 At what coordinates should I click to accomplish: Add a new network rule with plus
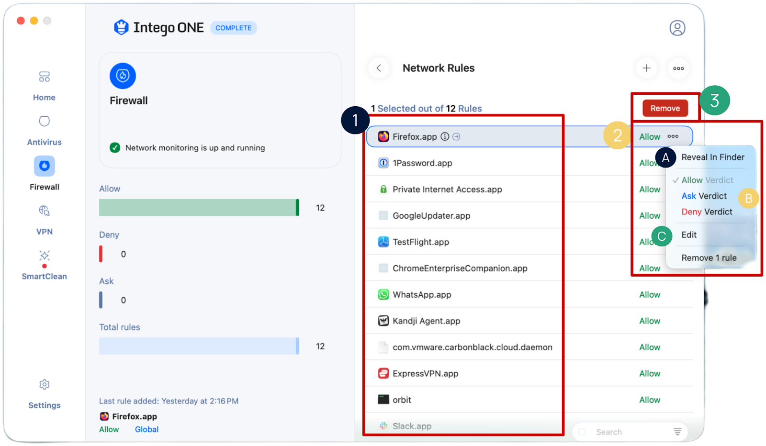point(646,68)
